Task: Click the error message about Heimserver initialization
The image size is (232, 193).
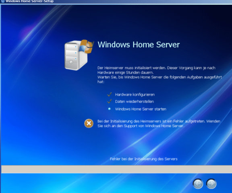Action: [159, 123]
